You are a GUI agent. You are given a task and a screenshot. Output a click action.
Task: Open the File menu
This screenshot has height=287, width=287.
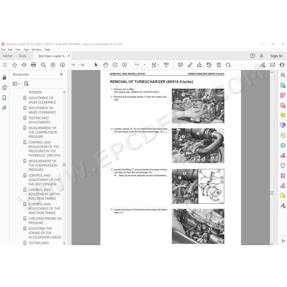[x=3, y=50]
